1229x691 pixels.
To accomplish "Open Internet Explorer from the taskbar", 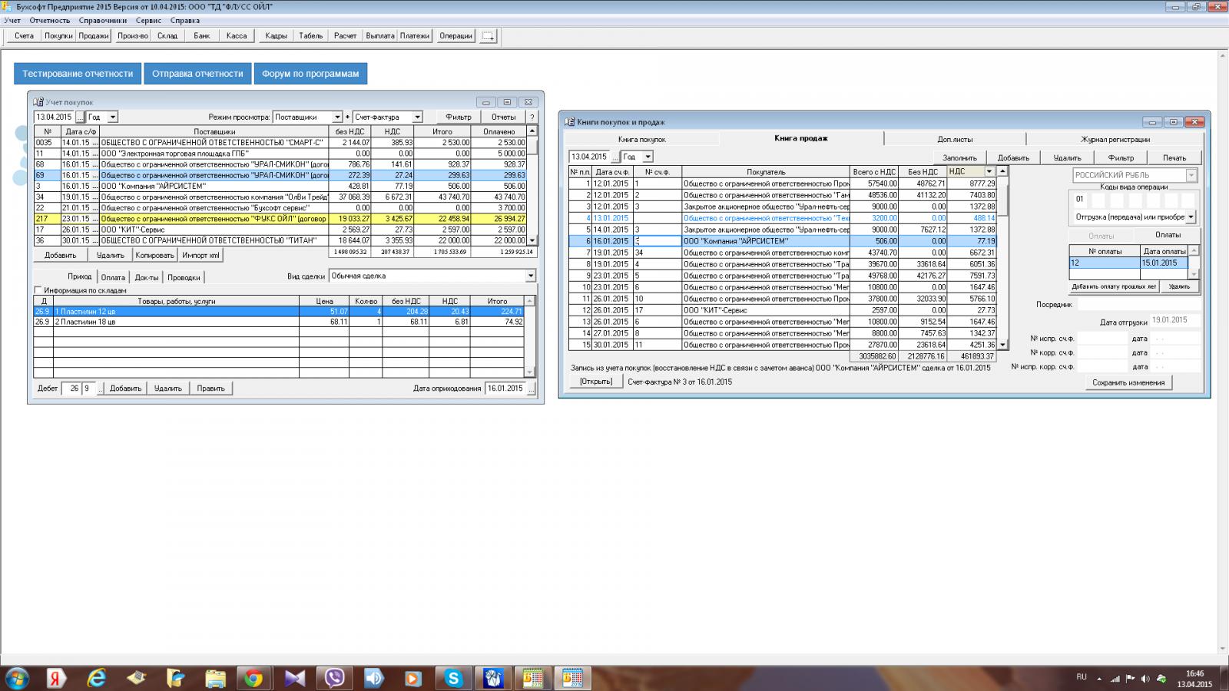I will [96, 678].
